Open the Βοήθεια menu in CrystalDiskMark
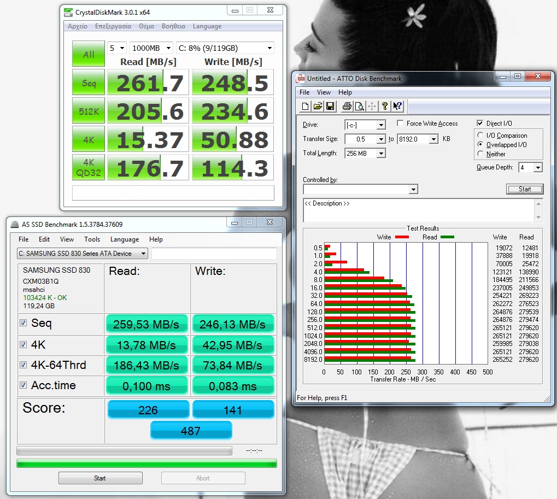Viewport: 557px width, 499px height. click(173, 26)
